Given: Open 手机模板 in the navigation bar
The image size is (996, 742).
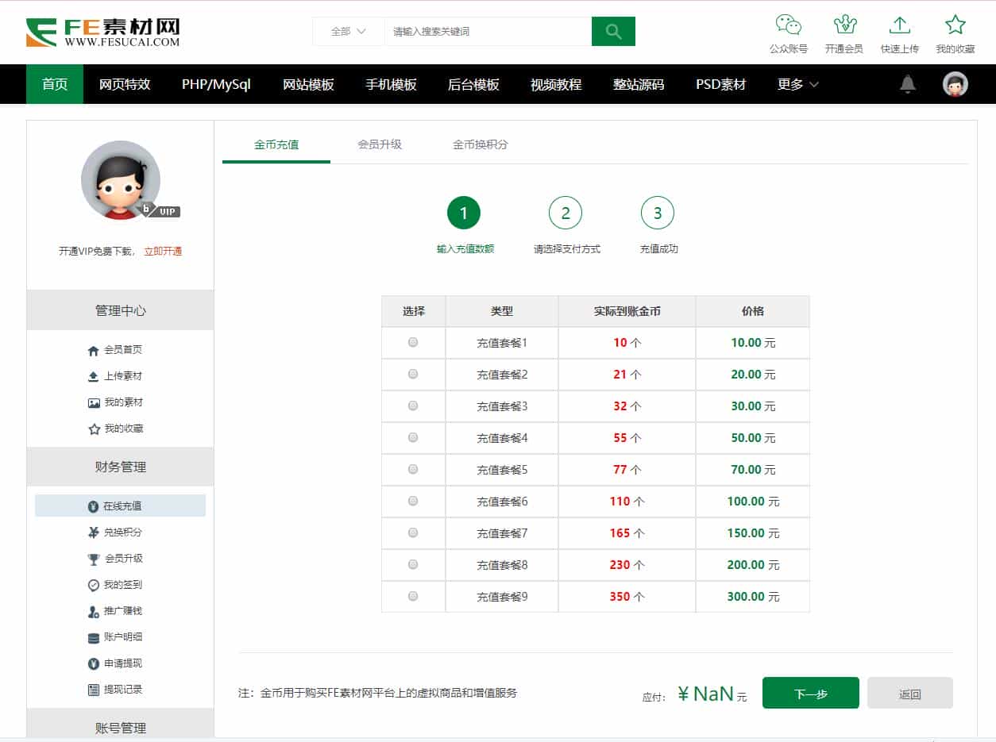Looking at the screenshot, I should 391,84.
